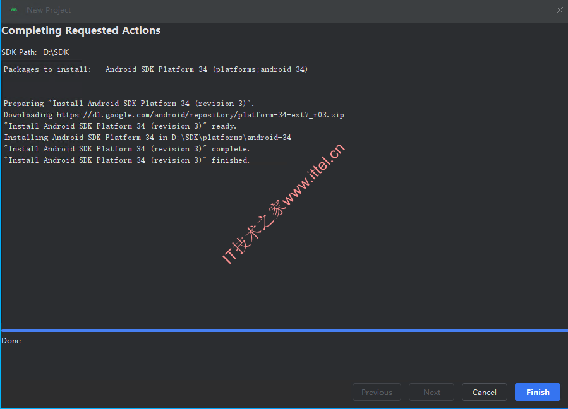
Task: Go back with the Previous button
Action: tap(377, 392)
